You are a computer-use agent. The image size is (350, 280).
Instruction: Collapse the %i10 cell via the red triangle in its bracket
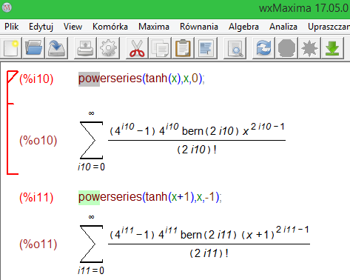[x=12, y=76]
